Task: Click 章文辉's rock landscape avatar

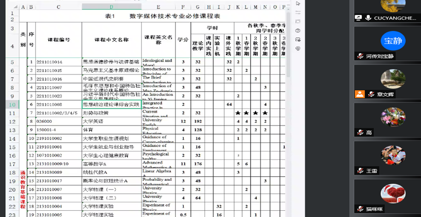Action: (x=393, y=79)
